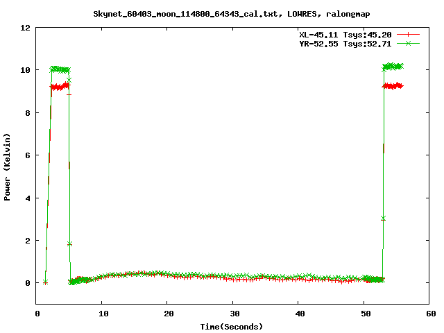The width and height of the screenshot is (444, 333).
Task: Click the y-axis tick label 12
Action: 26,28
